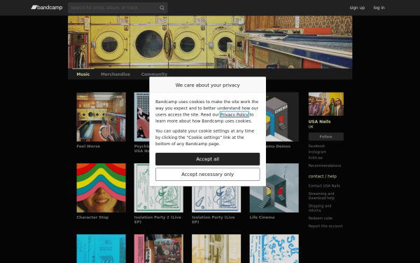Follow USA Nails
The width and height of the screenshot is (420, 263).
[326, 137]
